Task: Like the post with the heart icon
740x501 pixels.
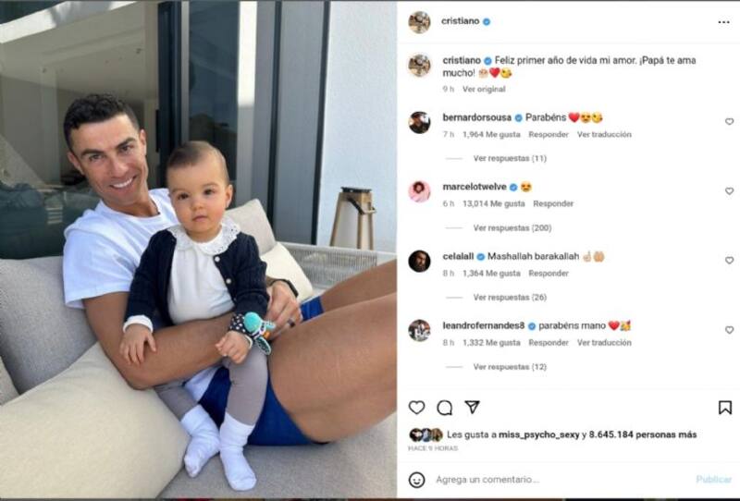Action: (416, 407)
